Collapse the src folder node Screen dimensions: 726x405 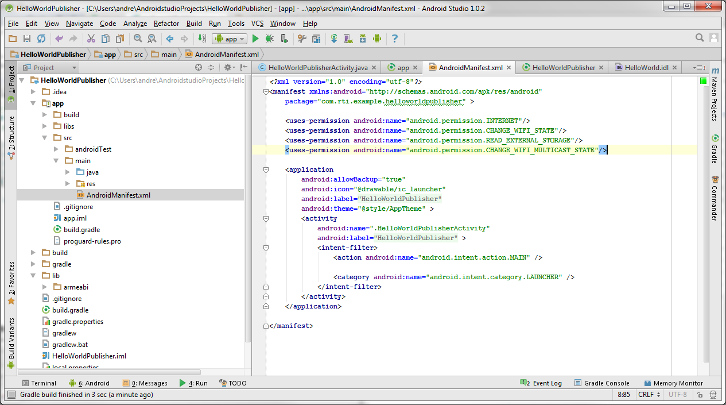(45, 138)
